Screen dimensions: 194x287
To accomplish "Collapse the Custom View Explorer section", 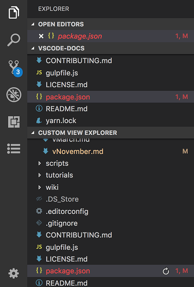I will tap(33, 133).
